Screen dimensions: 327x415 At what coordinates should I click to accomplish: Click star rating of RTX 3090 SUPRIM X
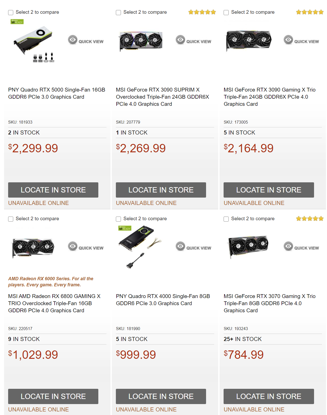(202, 12)
